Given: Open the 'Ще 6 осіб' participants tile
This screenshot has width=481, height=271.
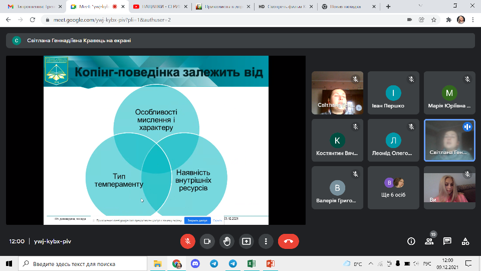Looking at the screenshot, I should tap(393, 187).
